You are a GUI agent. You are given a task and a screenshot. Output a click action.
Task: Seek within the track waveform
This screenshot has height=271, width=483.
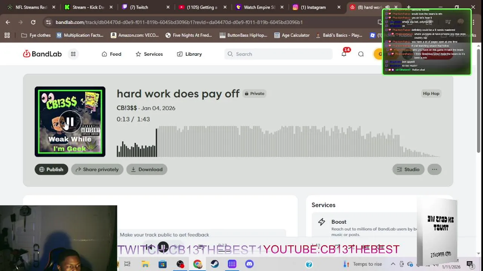coord(278,142)
